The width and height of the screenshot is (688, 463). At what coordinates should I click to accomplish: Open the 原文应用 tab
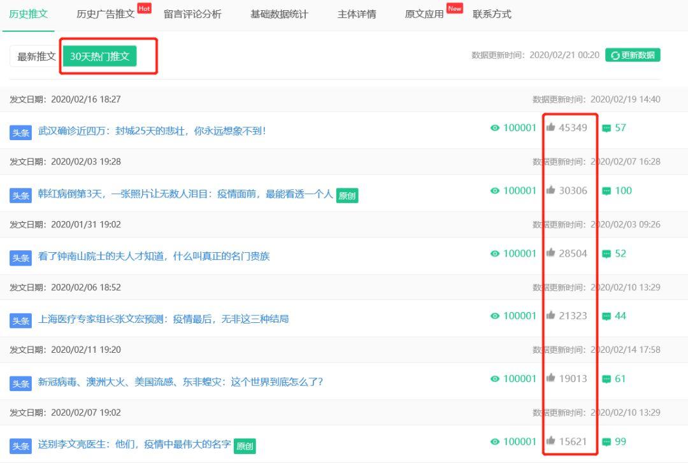coord(424,14)
